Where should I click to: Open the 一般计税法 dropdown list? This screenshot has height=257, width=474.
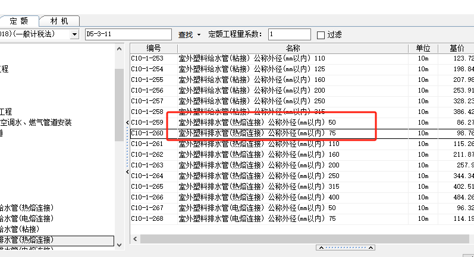74,34
